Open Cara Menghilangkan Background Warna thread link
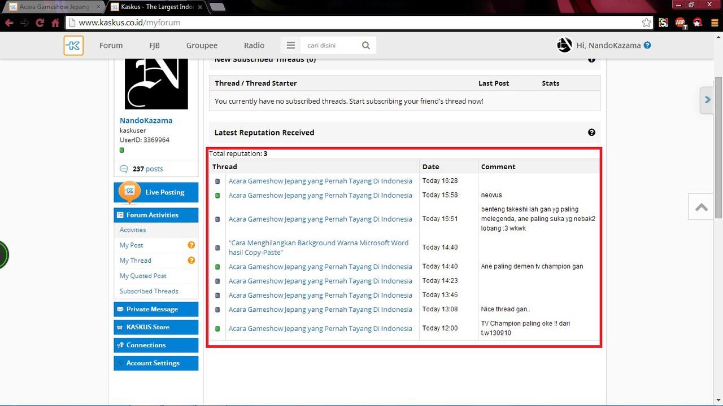The image size is (723, 406). (x=319, y=248)
